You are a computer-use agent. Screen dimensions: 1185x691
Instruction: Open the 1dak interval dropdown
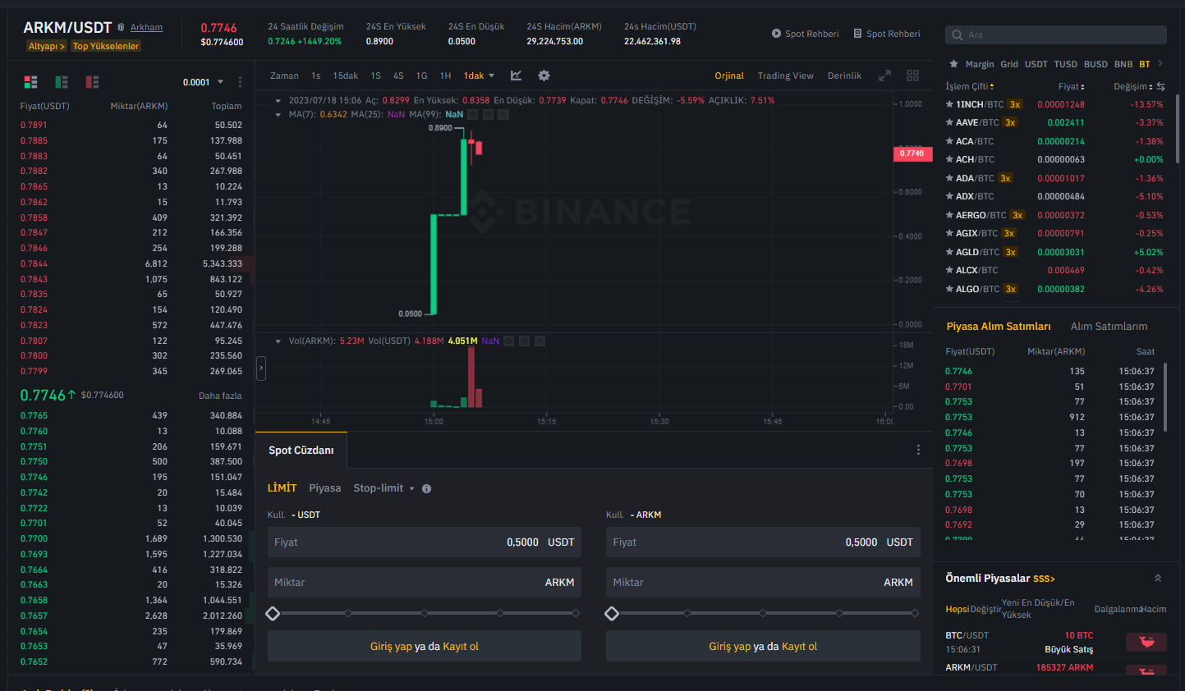click(x=479, y=76)
